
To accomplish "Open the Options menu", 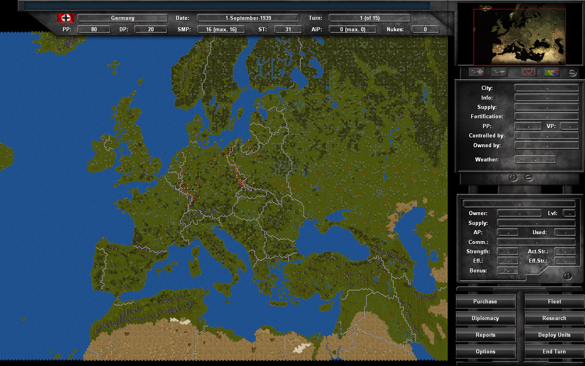I will (x=485, y=352).
